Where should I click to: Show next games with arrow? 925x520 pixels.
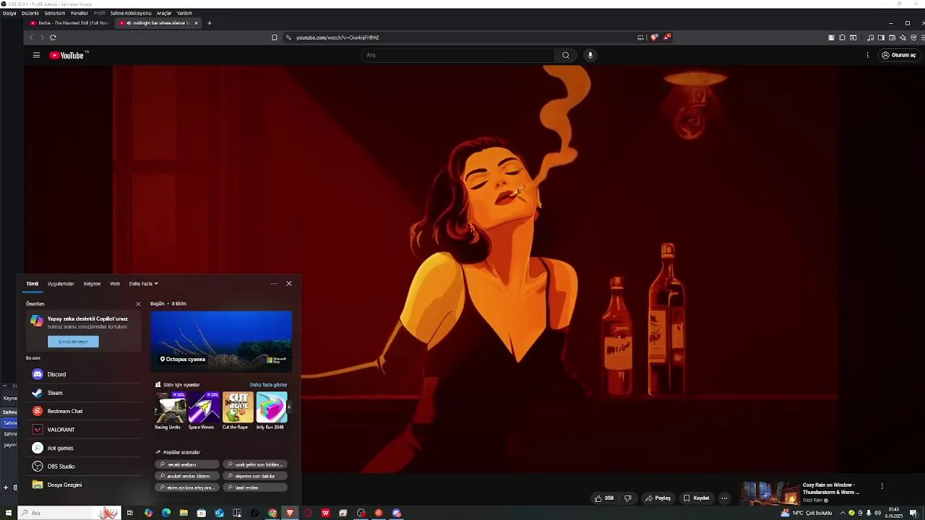coord(289,407)
